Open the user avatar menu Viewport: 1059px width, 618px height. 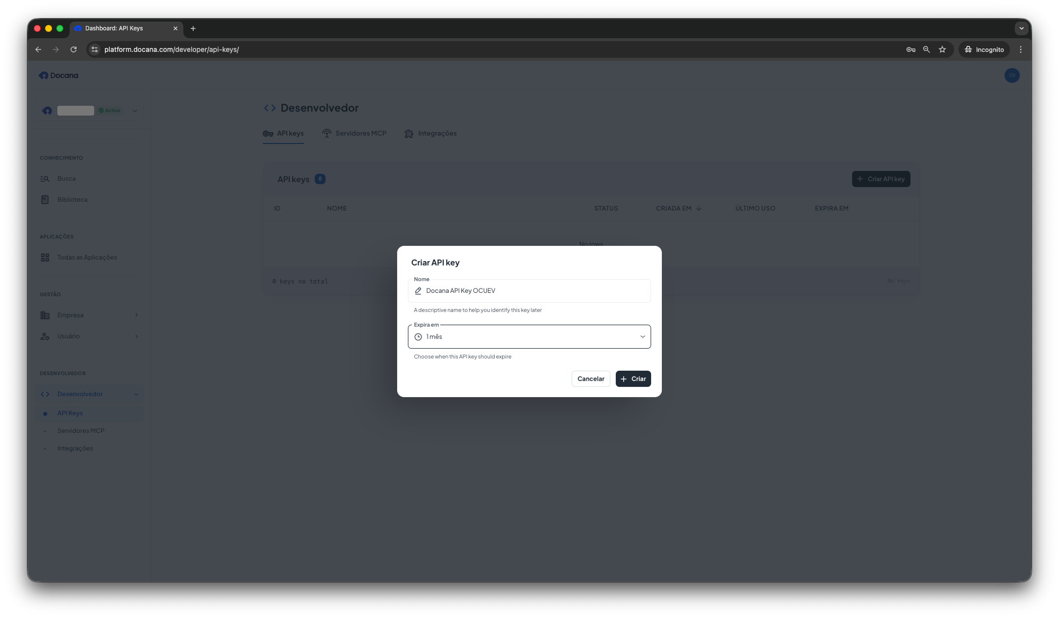point(1012,75)
